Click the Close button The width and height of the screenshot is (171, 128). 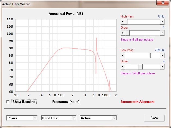point(154,118)
